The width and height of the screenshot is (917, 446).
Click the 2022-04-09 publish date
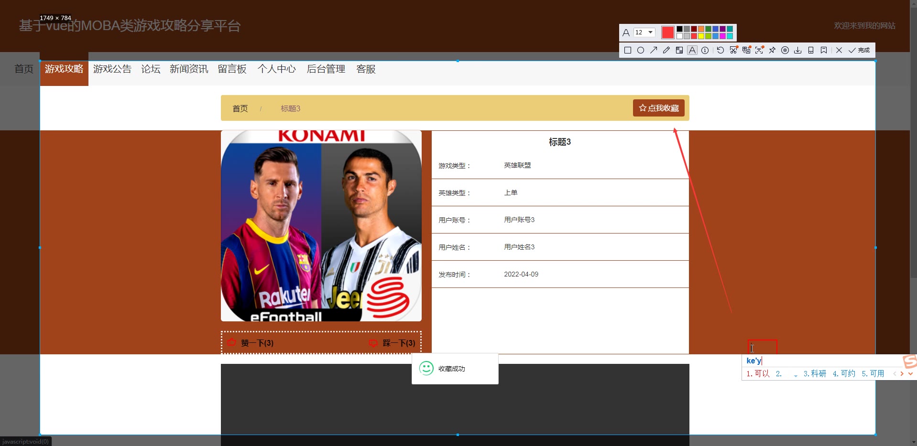click(521, 274)
